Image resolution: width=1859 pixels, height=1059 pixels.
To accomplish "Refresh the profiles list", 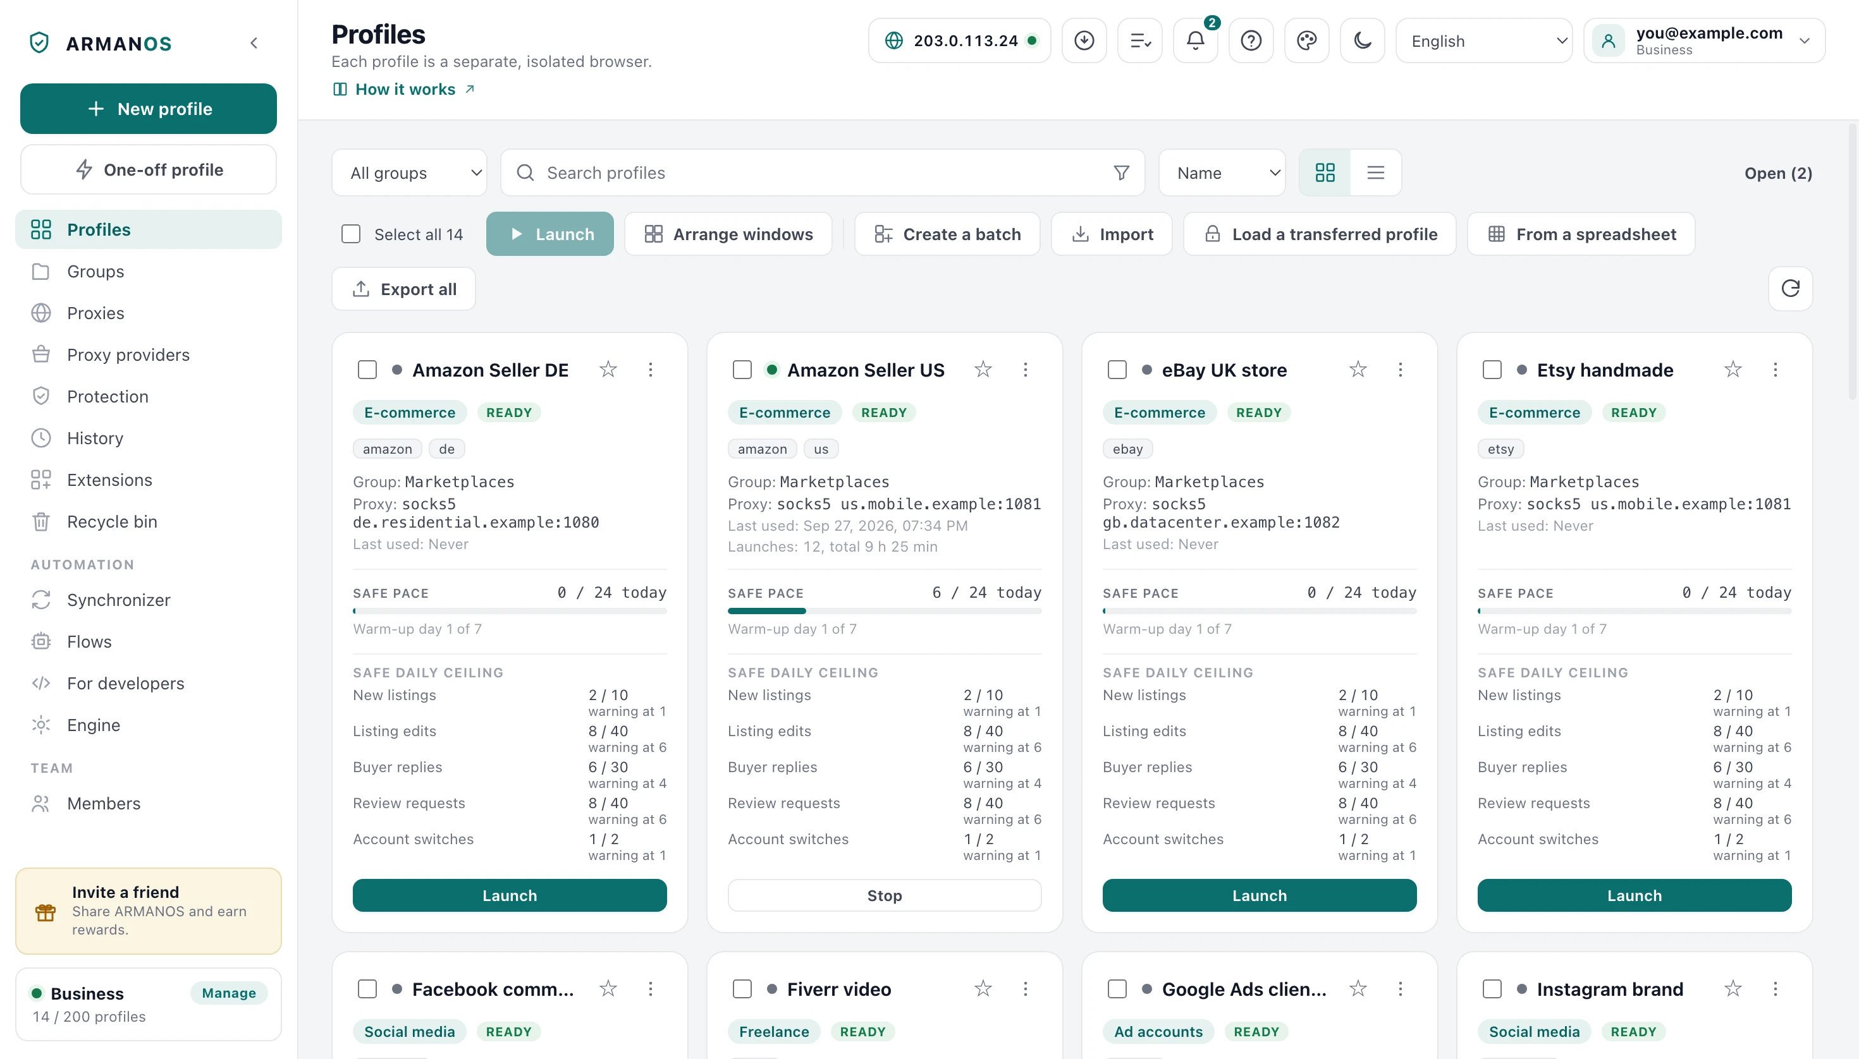I will [1790, 289].
